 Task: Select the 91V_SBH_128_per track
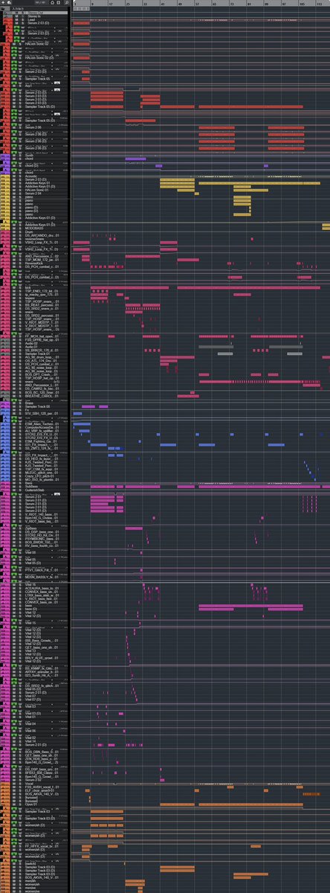tap(42, 414)
